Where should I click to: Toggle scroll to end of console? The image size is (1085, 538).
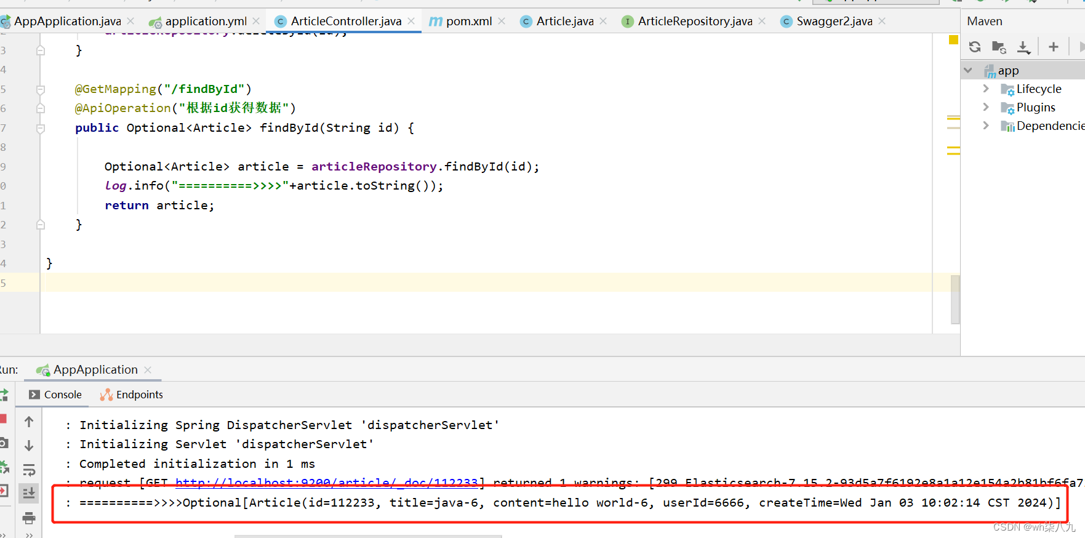29,493
